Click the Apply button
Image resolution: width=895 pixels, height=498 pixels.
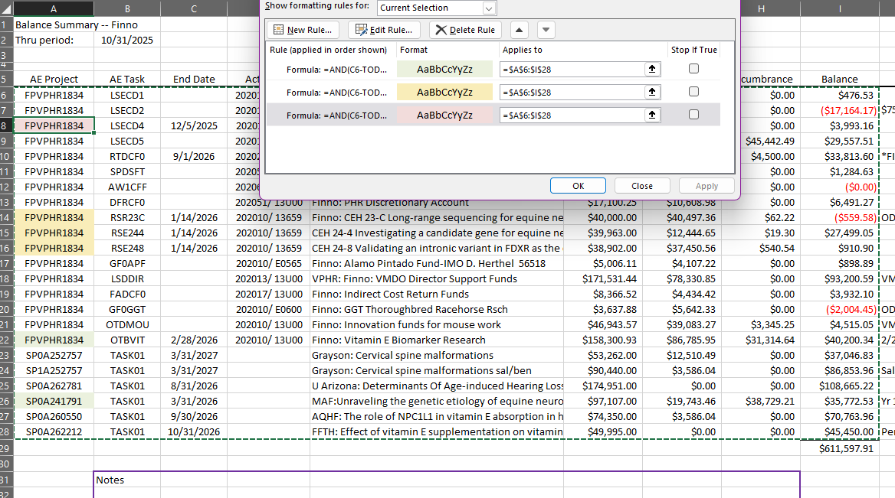click(x=706, y=186)
